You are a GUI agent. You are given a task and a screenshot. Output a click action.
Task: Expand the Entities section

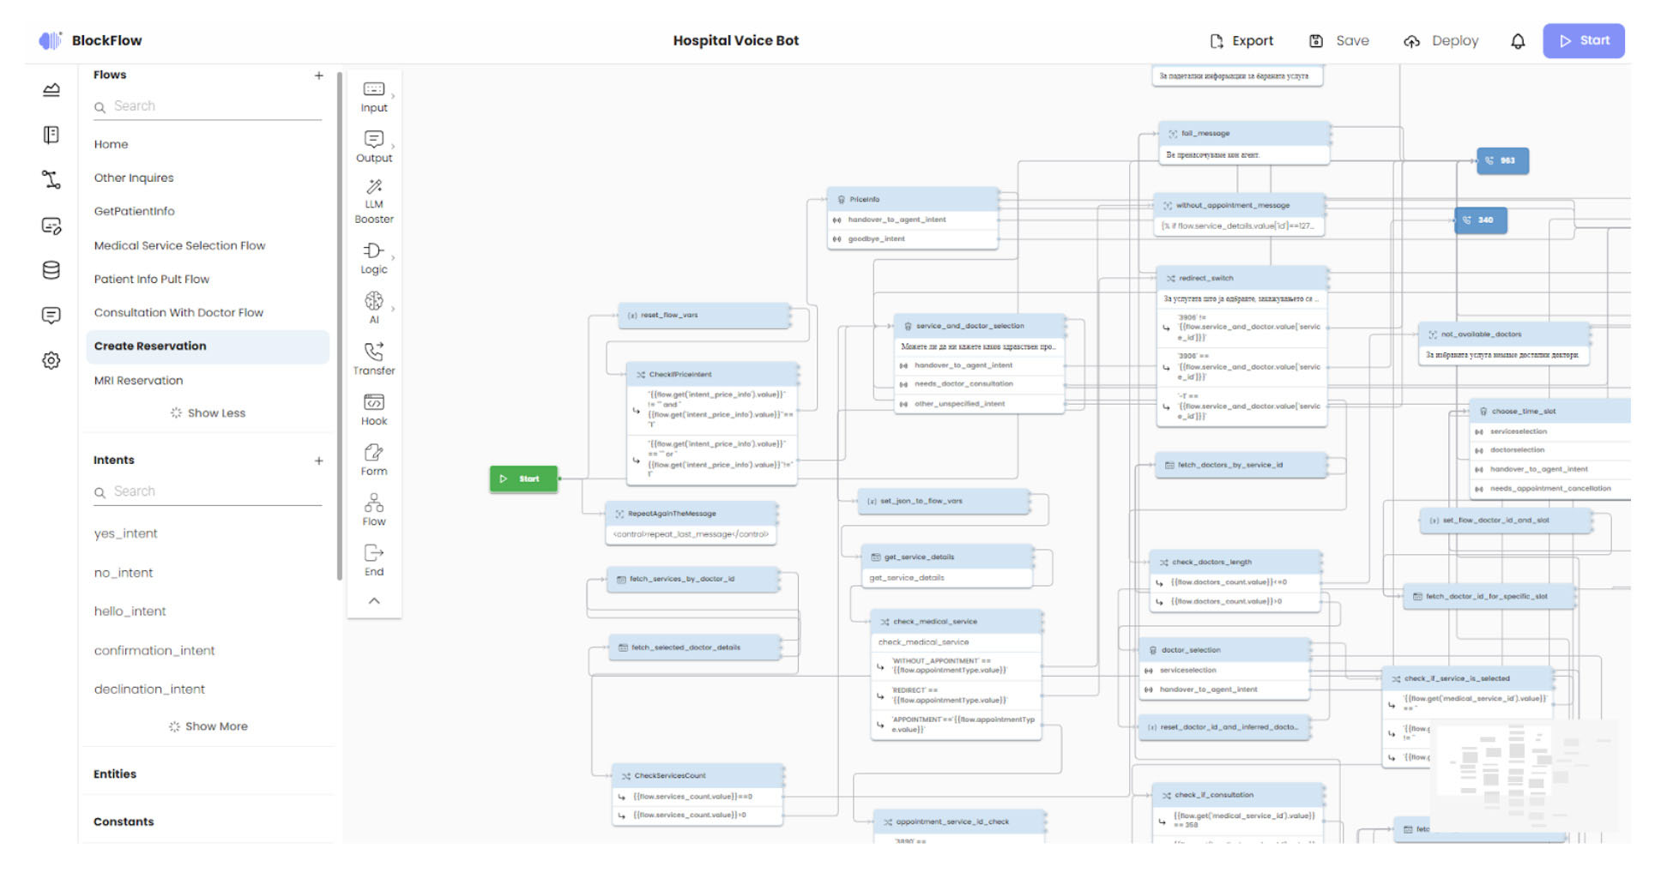coord(115,774)
